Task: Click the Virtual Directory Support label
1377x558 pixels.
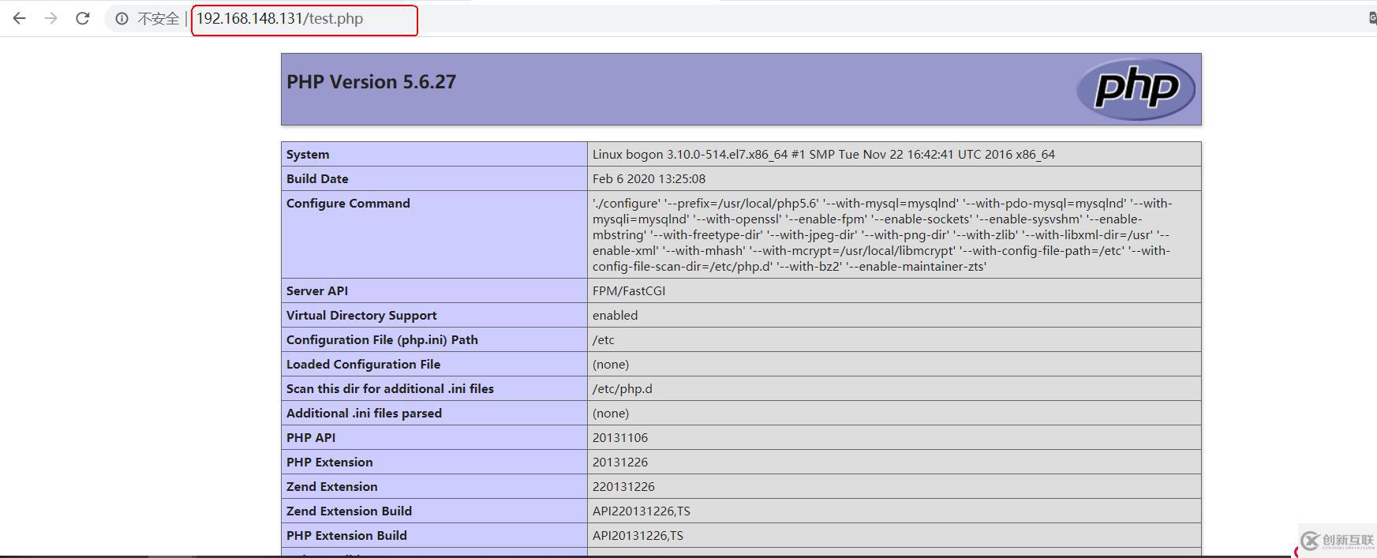Action: point(361,316)
